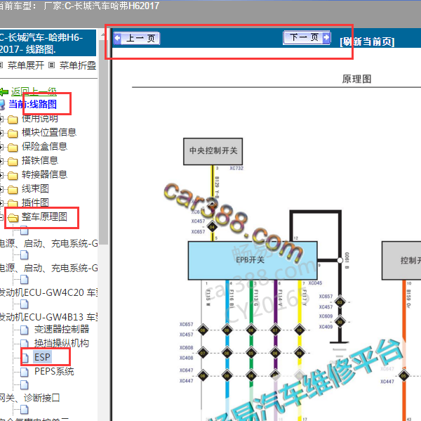421x421 pixels.
Task: Open the 使用说明 folder icon
Action: [13, 119]
